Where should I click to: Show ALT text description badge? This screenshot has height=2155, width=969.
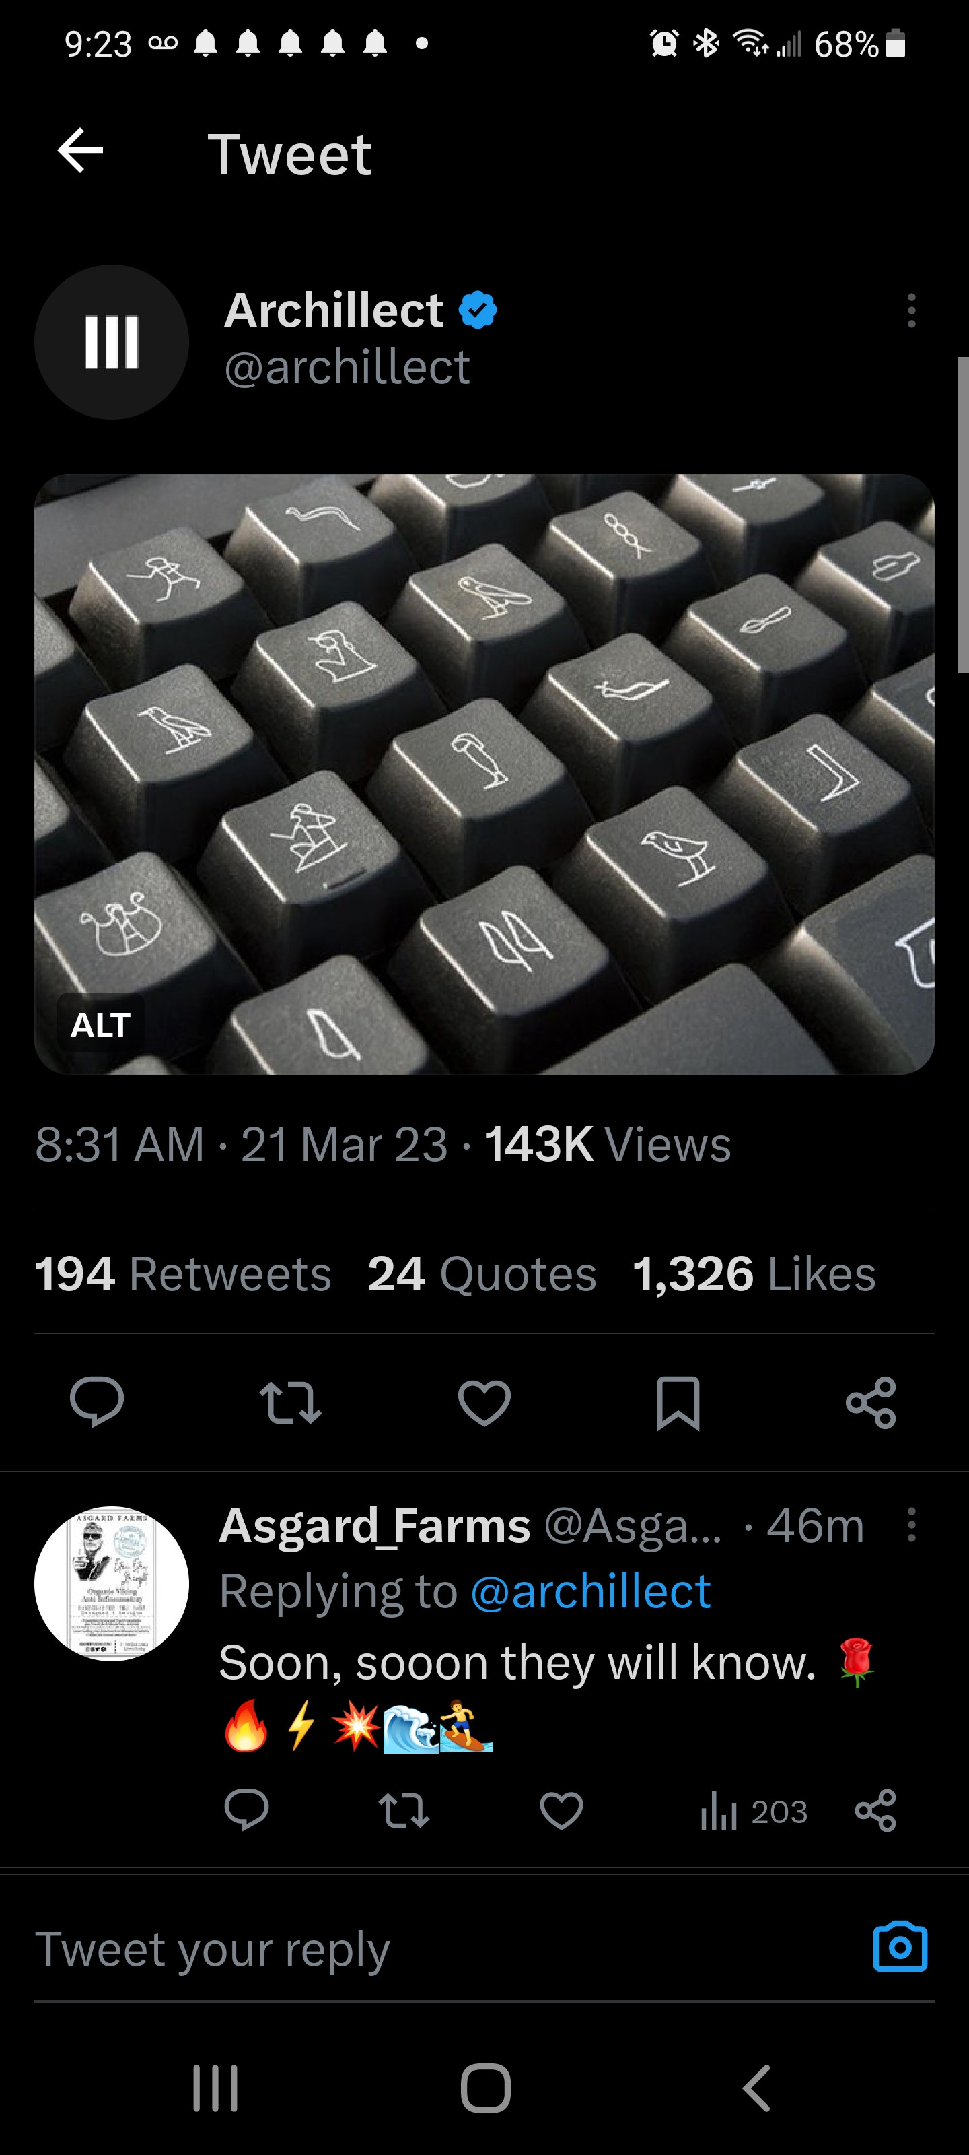pyautogui.click(x=100, y=1025)
